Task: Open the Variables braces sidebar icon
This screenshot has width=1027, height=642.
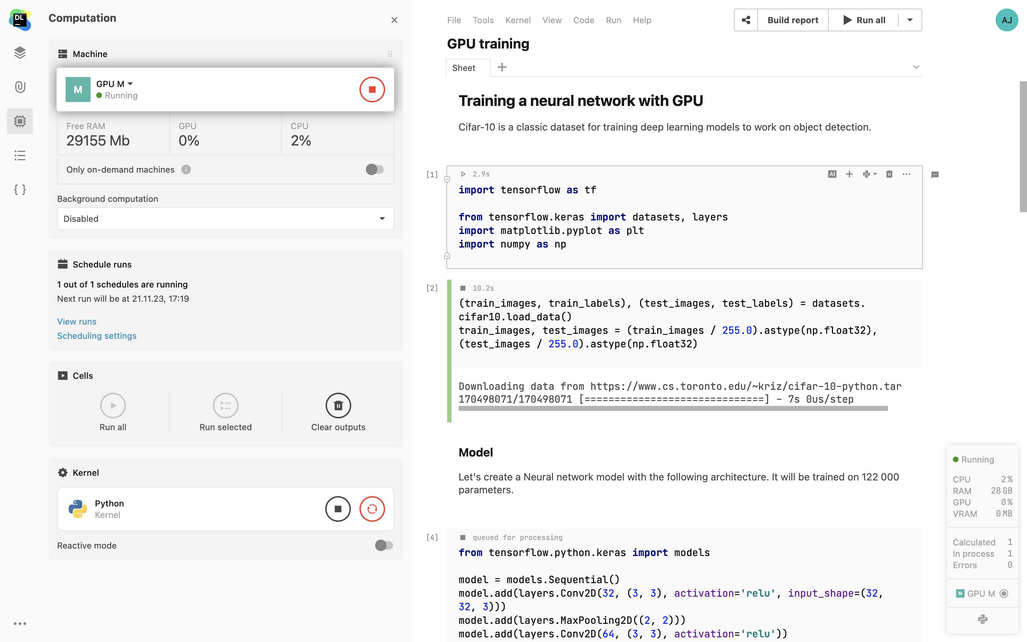Action: coord(20,189)
